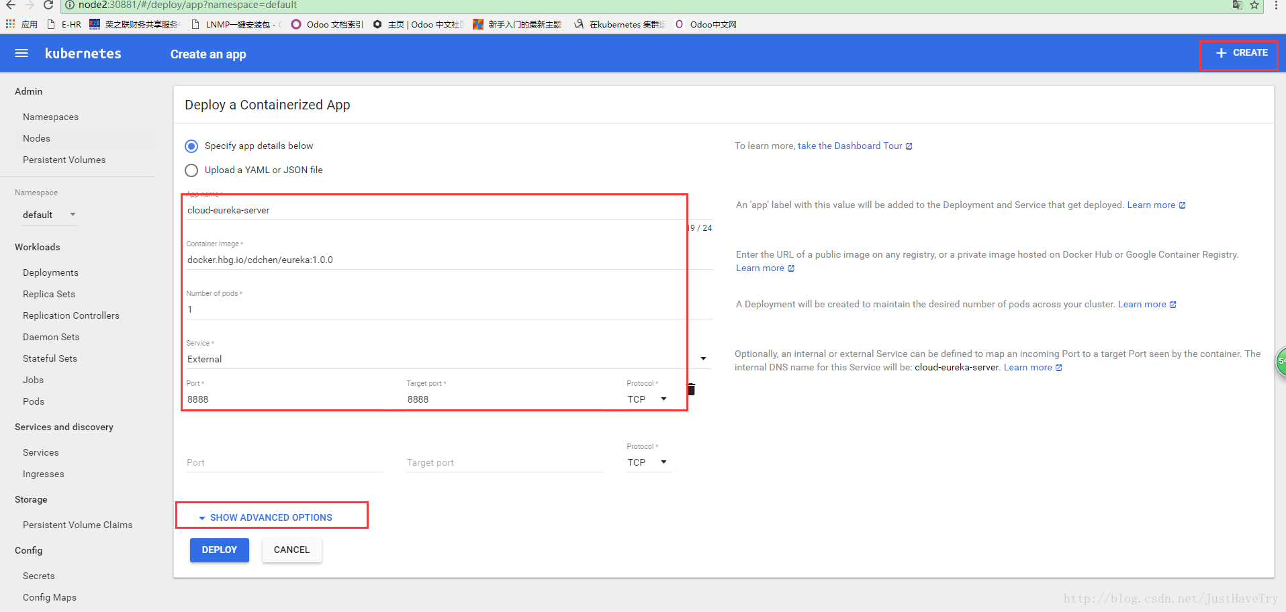Click 'take the Dashboard Tour' link
This screenshot has width=1286, height=612.
(x=849, y=146)
